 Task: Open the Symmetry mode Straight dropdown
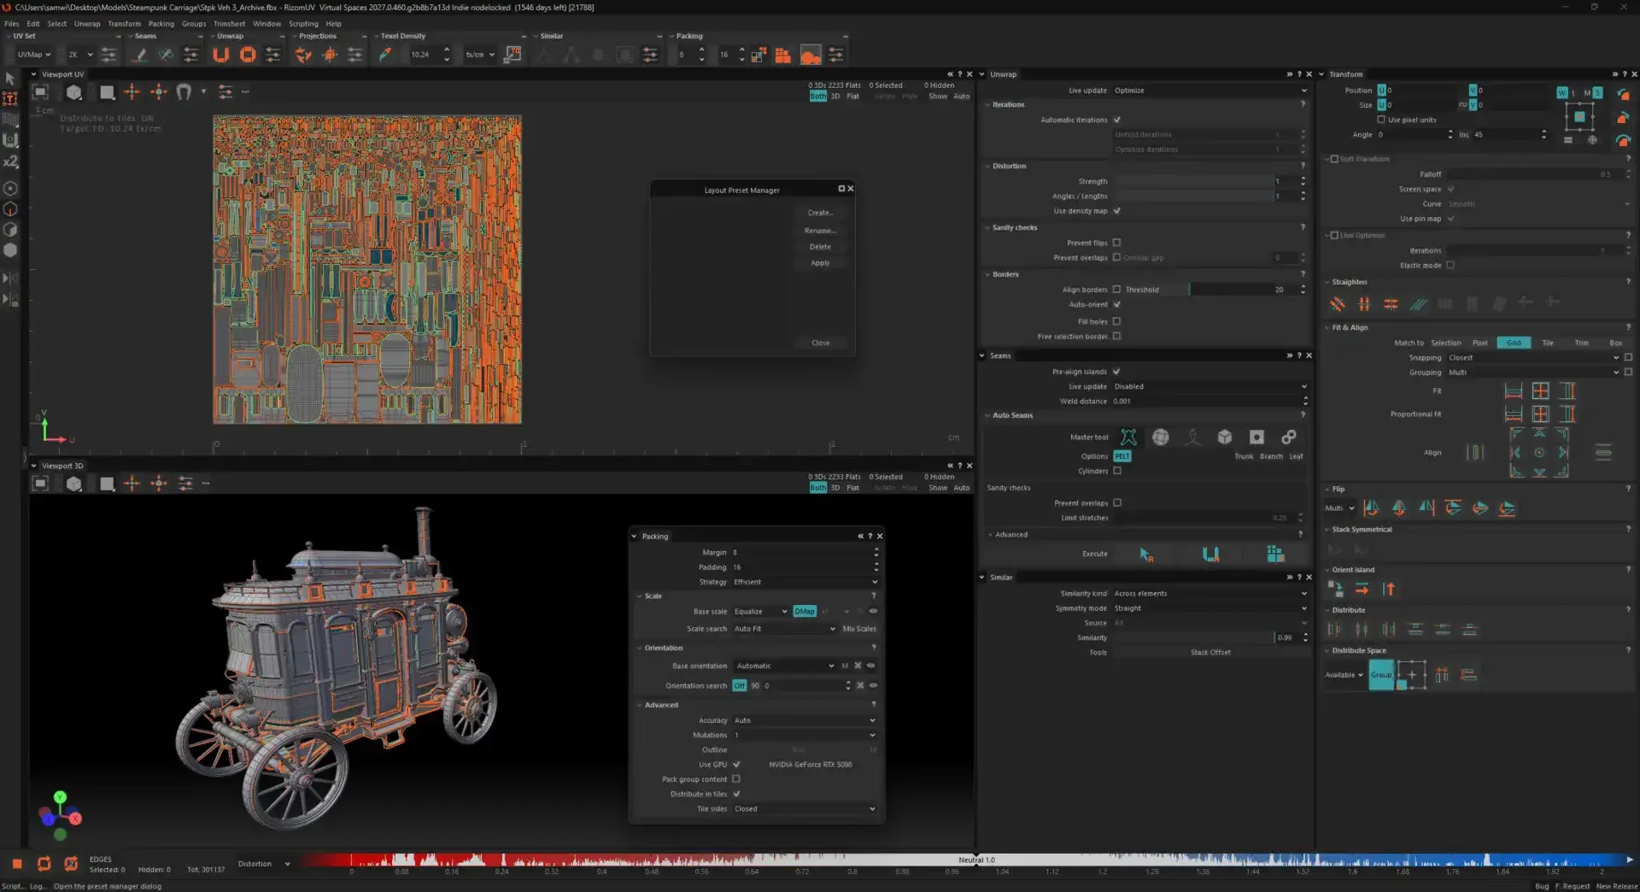pyautogui.click(x=1209, y=608)
